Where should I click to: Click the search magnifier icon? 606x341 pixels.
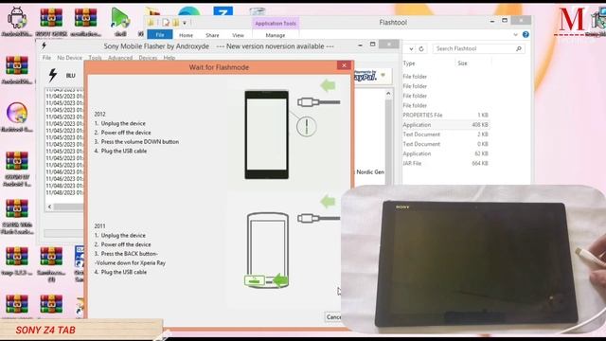click(x=519, y=48)
